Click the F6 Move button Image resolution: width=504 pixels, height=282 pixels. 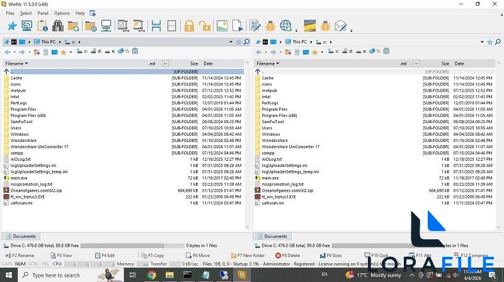click(198, 256)
